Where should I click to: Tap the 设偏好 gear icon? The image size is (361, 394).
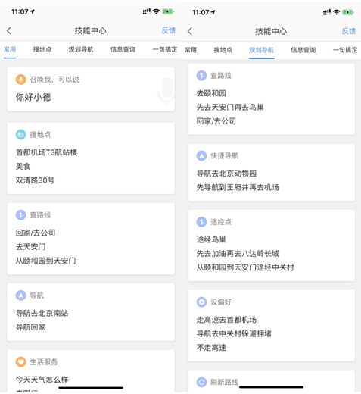(201, 302)
